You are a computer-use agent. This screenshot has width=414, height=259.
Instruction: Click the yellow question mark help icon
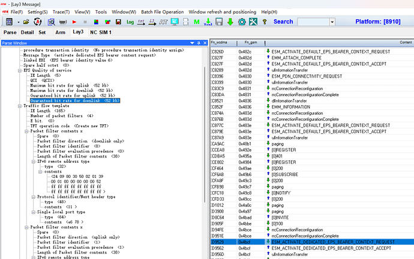pyautogui.click(x=264, y=22)
